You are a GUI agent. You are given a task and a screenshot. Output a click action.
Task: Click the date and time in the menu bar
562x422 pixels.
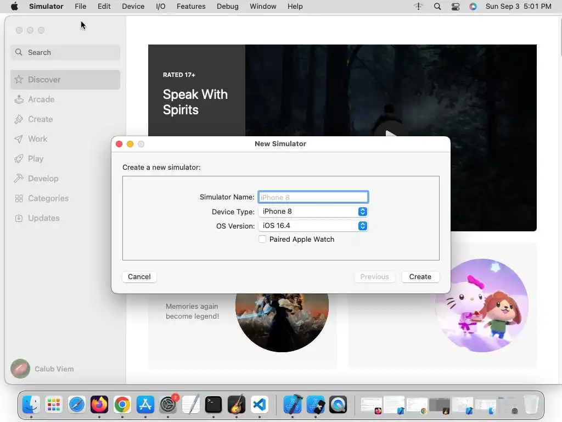click(x=518, y=7)
